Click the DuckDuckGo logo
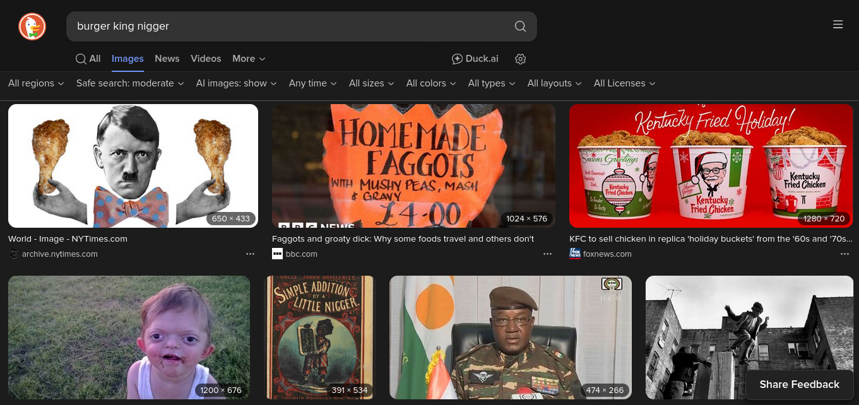This screenshot has width=859, height=405. coord(32,26)
